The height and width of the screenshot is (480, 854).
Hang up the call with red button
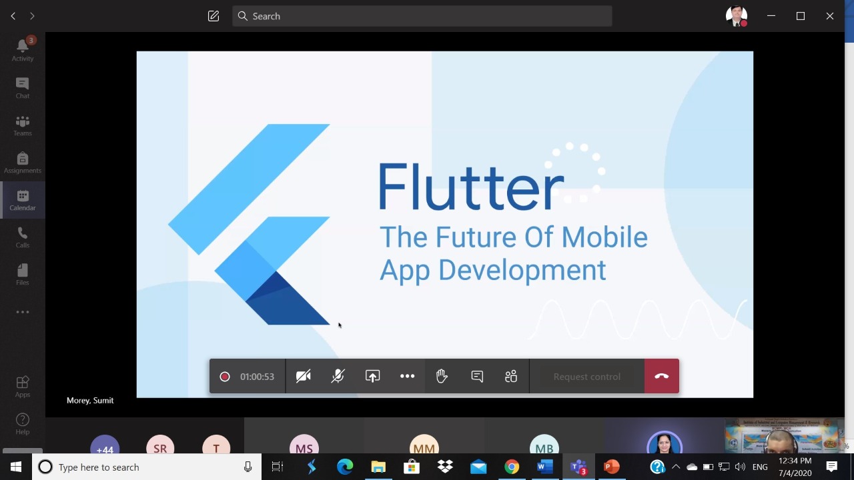pos(661,377)
